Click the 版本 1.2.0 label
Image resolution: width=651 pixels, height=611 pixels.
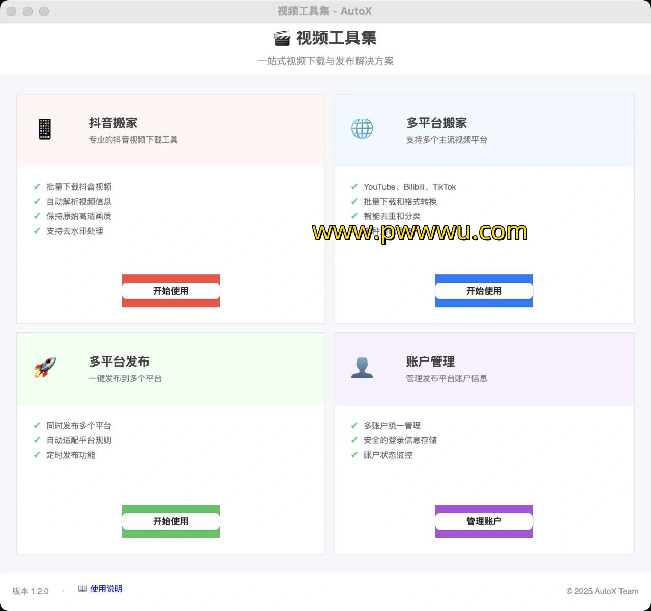pos(31,591)
